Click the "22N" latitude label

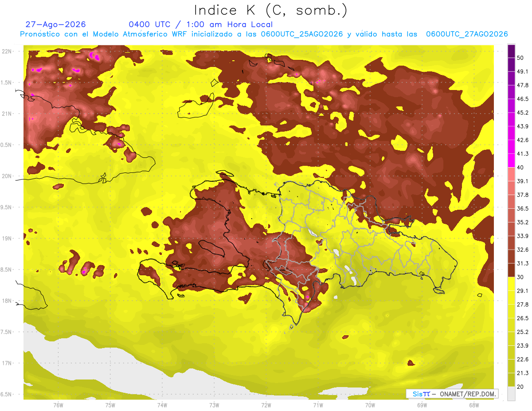(x=7, y=51)
